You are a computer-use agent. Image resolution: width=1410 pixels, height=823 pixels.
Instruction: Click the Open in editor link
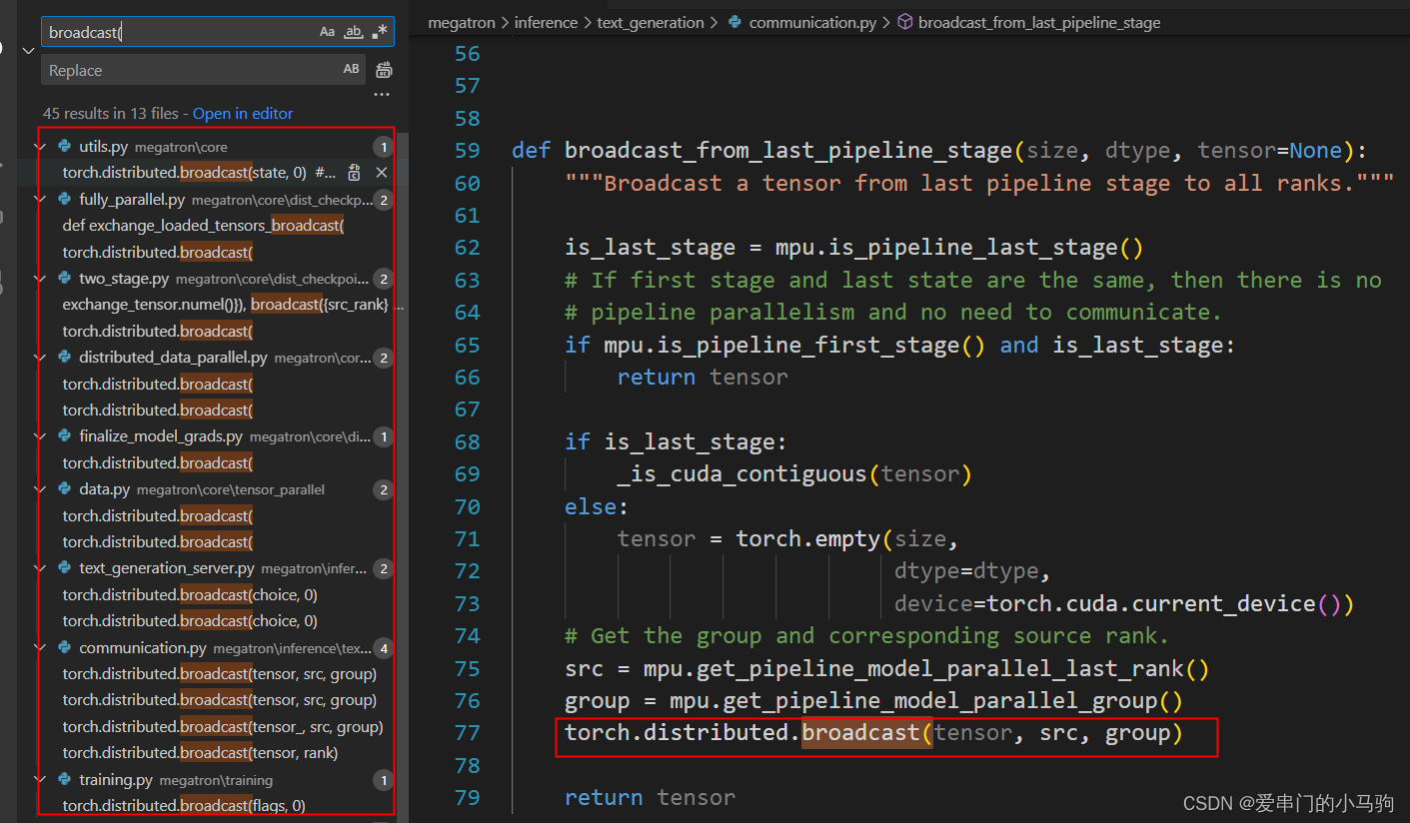pos(243,113)
